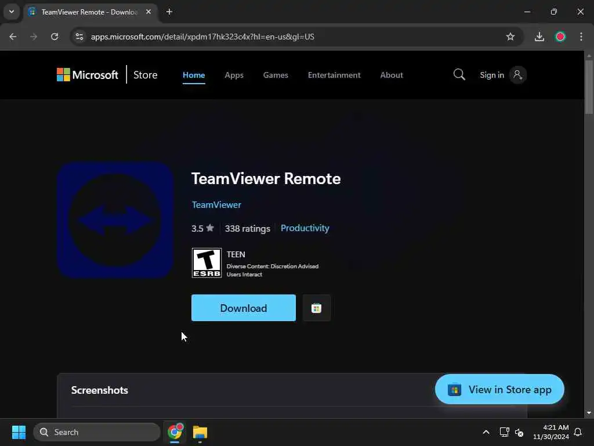Select the Entertainment navigation tab

(x=334, y=75)
